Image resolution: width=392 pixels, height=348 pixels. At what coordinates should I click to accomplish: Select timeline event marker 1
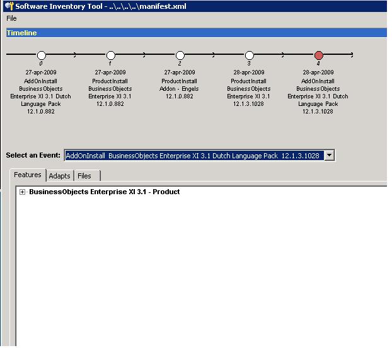tap(110, 55)
